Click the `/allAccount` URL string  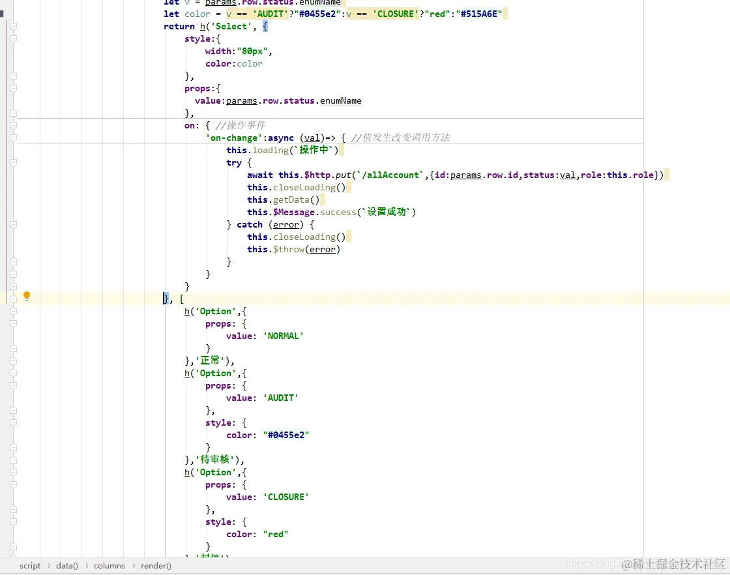coord(390,175)
